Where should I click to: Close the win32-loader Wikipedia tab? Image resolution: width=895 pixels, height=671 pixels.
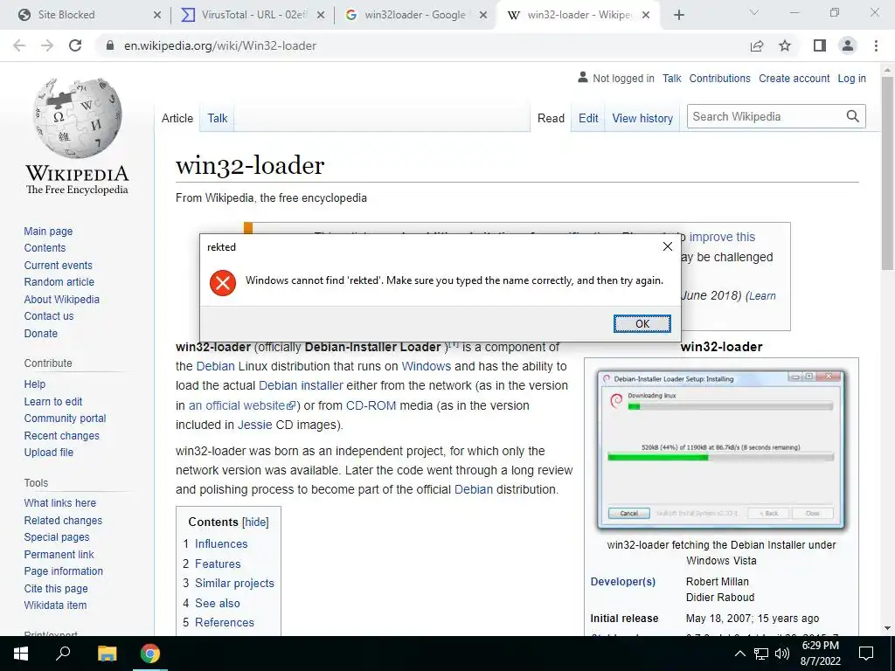pos(646,15)
